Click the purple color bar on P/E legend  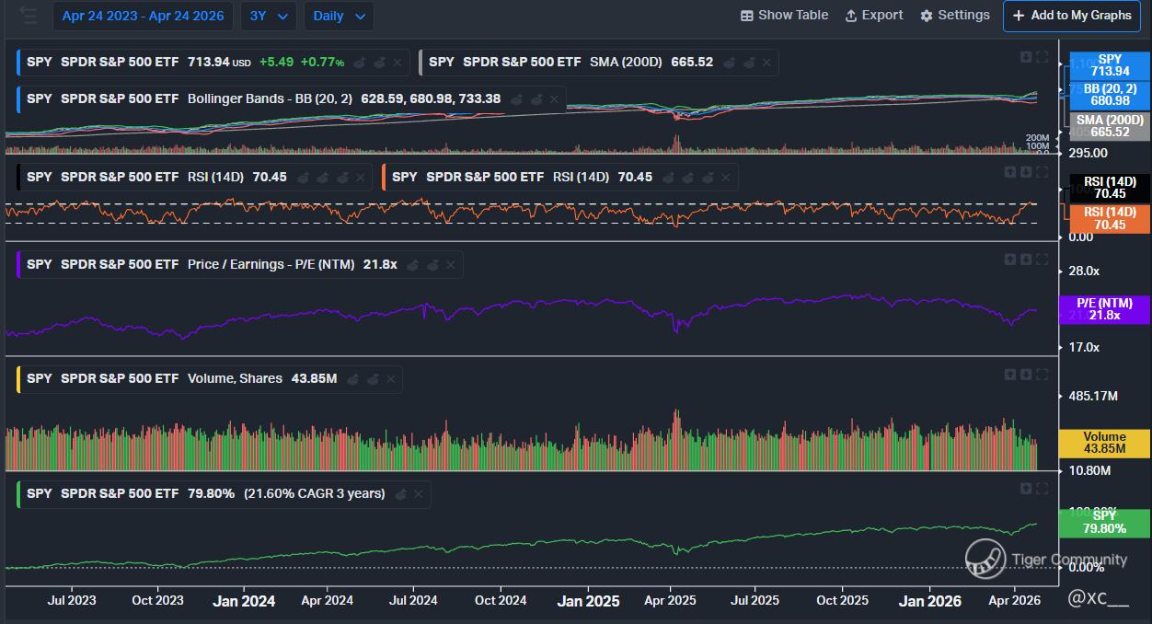click(x=18, y=264)
